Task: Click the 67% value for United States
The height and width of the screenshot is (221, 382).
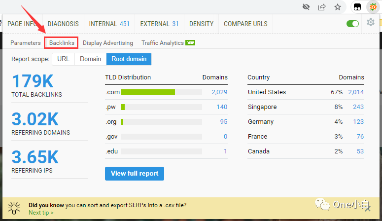Action: click(337, 92)
